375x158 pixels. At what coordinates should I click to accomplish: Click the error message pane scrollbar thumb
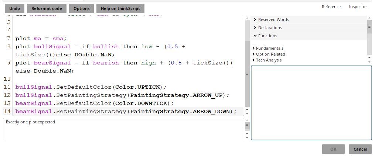pyautogui.click(x=247, y=126)
